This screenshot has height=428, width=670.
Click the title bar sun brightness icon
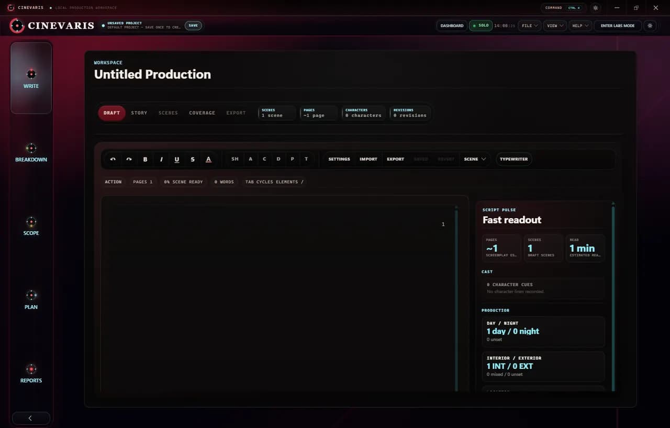(595, 8)
